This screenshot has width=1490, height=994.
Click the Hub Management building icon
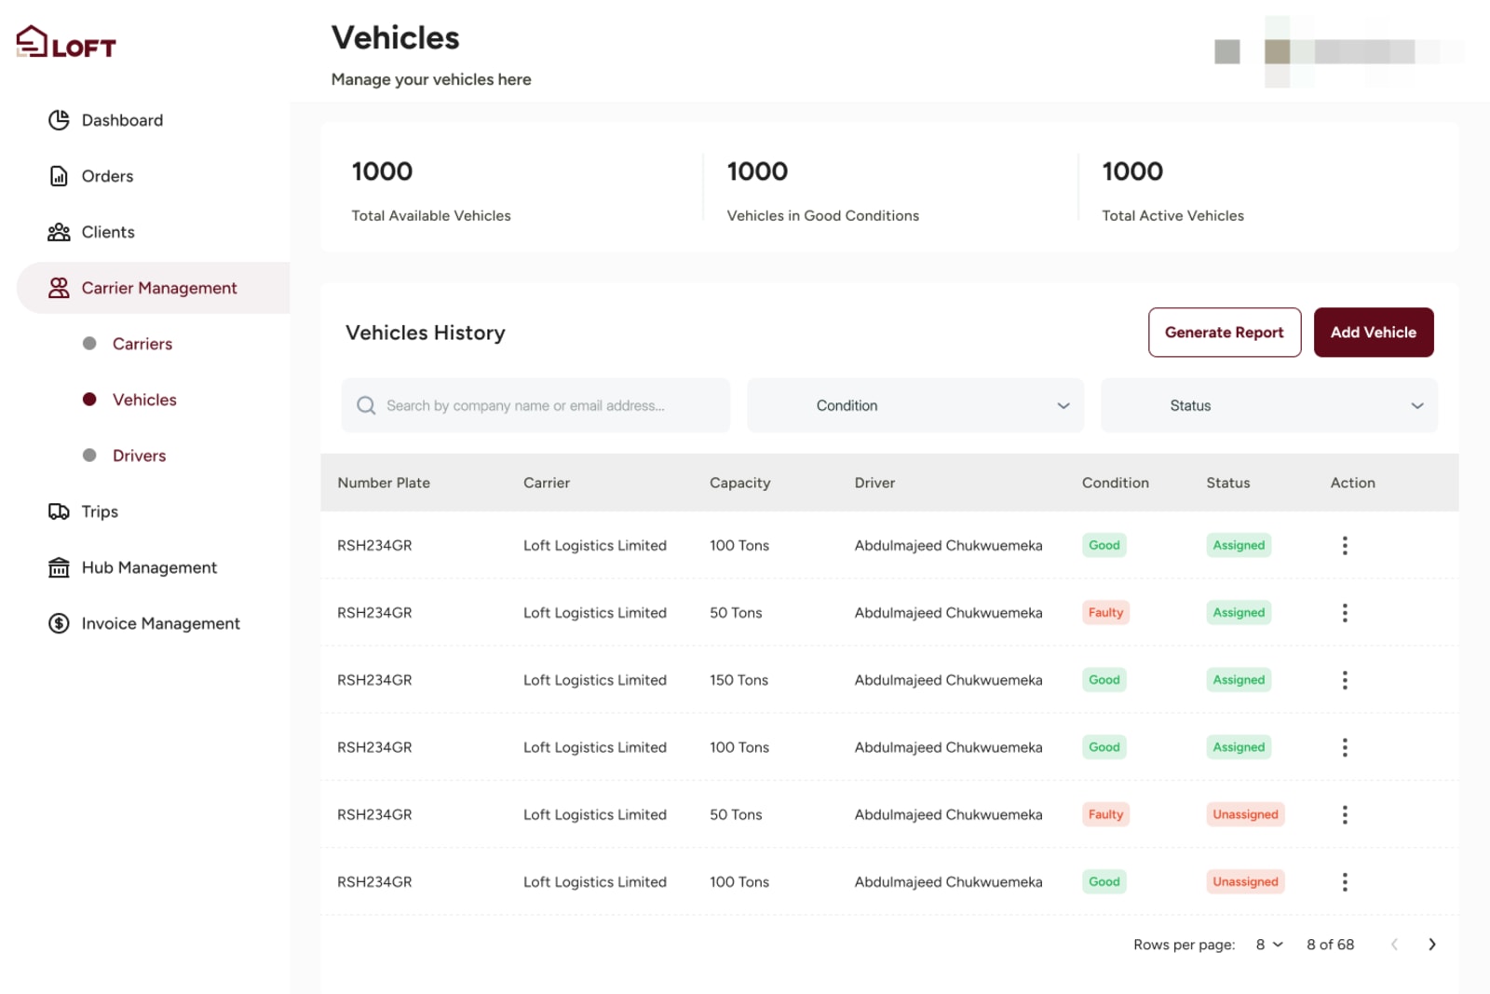[x=59, y=567]
